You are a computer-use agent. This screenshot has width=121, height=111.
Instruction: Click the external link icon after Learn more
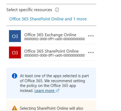58,90
